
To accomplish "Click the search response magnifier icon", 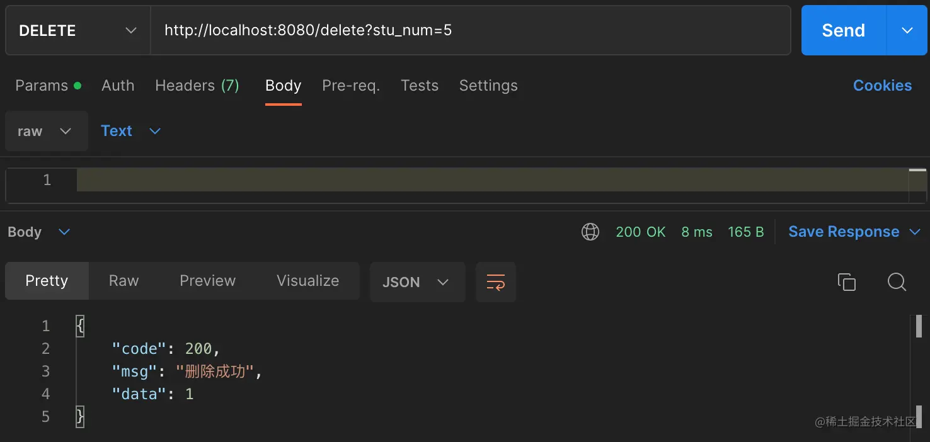I will coord(897,281).
